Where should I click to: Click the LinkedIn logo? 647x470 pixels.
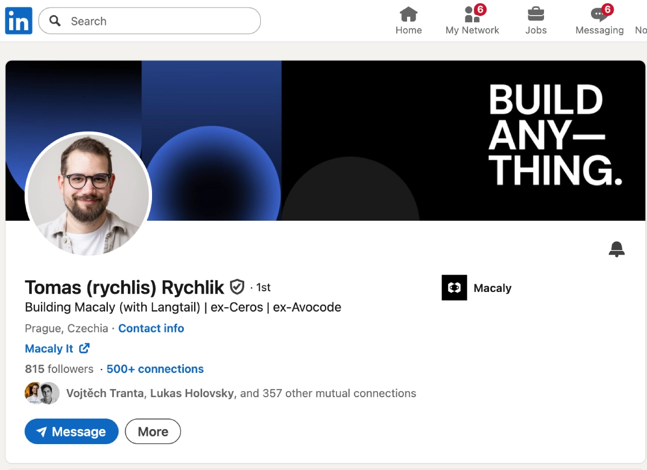pos(19,21)
